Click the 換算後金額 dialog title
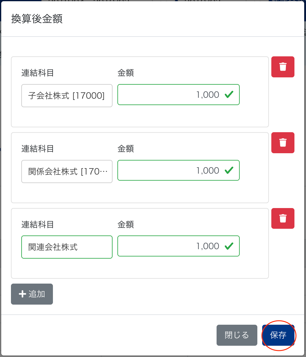This screenshot has width=306, height=357. [37, 19]
